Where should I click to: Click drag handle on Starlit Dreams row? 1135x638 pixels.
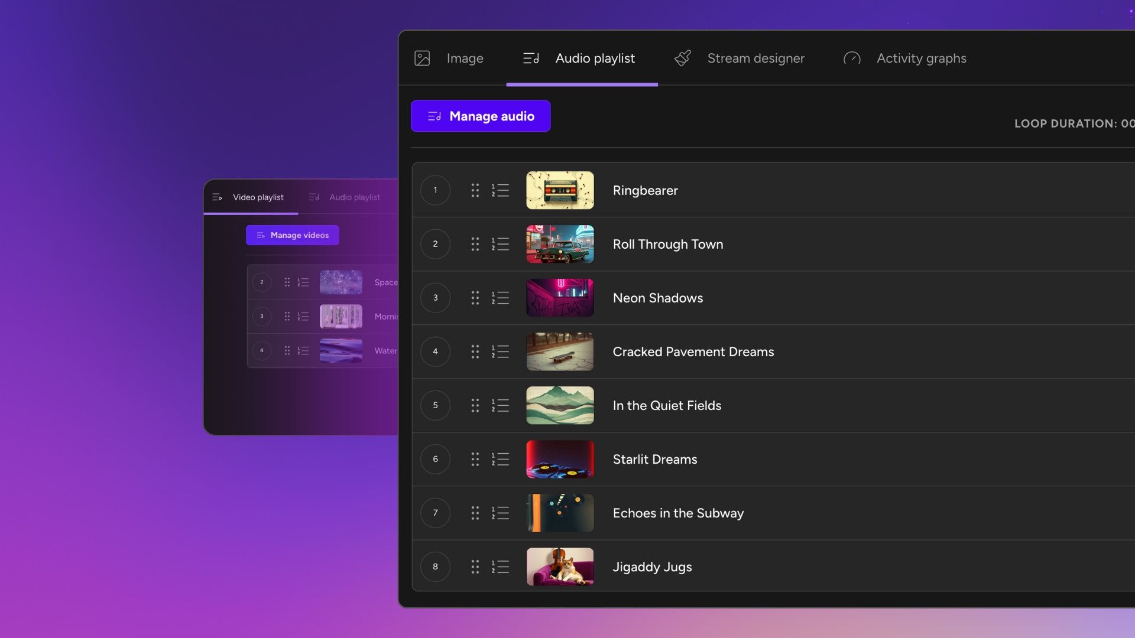(x=475, y=459)
